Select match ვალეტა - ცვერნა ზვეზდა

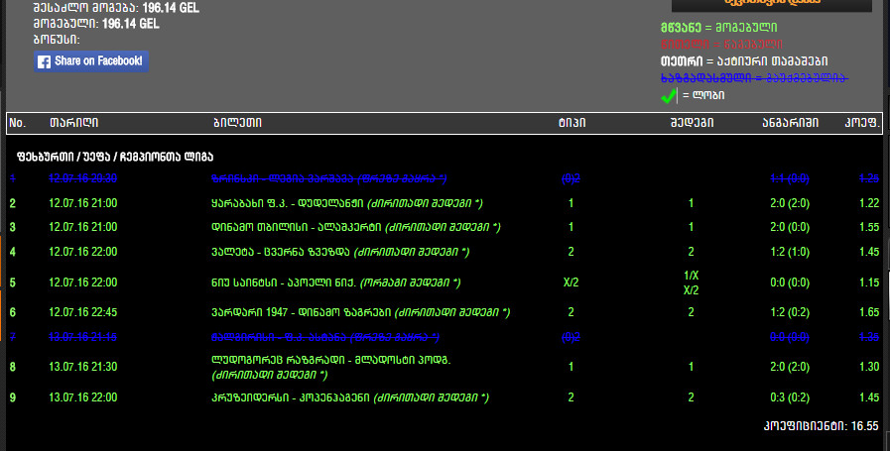point(340,252)
